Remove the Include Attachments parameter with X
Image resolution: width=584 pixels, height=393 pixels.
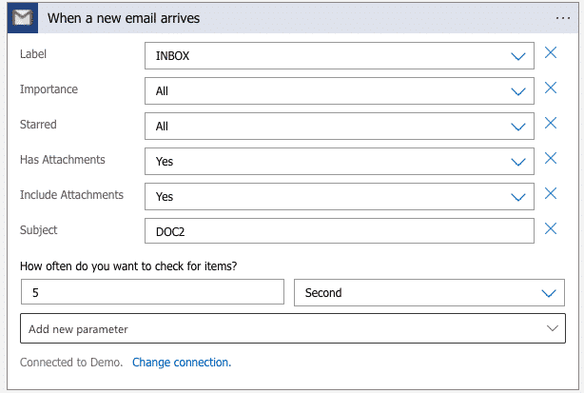550,194
